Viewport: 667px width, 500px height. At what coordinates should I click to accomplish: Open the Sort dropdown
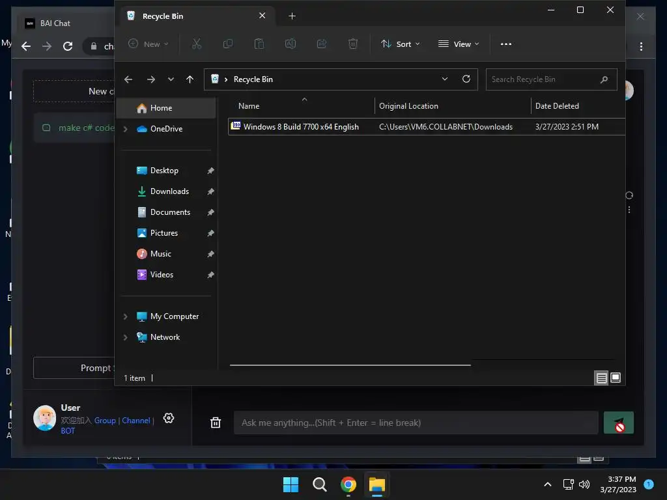(401, 44)
